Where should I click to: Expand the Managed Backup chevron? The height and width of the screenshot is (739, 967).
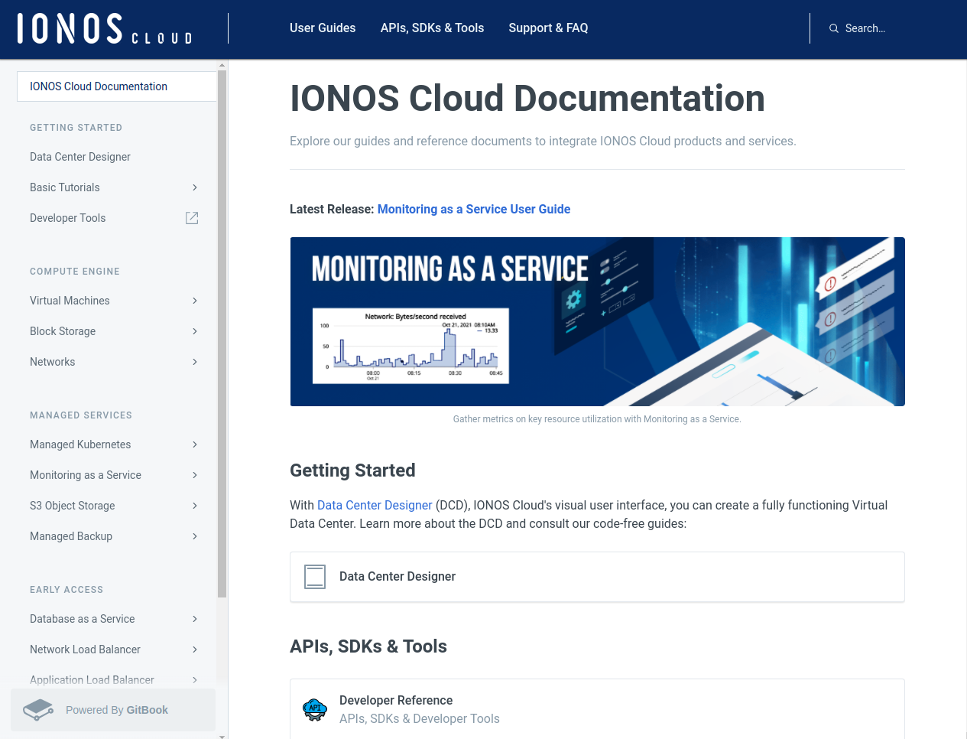(195, 536)
